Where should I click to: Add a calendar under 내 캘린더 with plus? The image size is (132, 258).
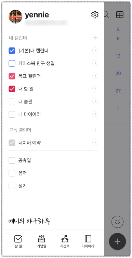(x=95, y=38)
